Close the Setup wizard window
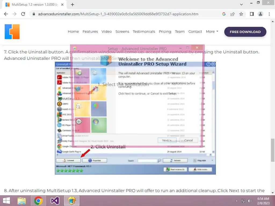275x206 pixels. pos(197,47)
